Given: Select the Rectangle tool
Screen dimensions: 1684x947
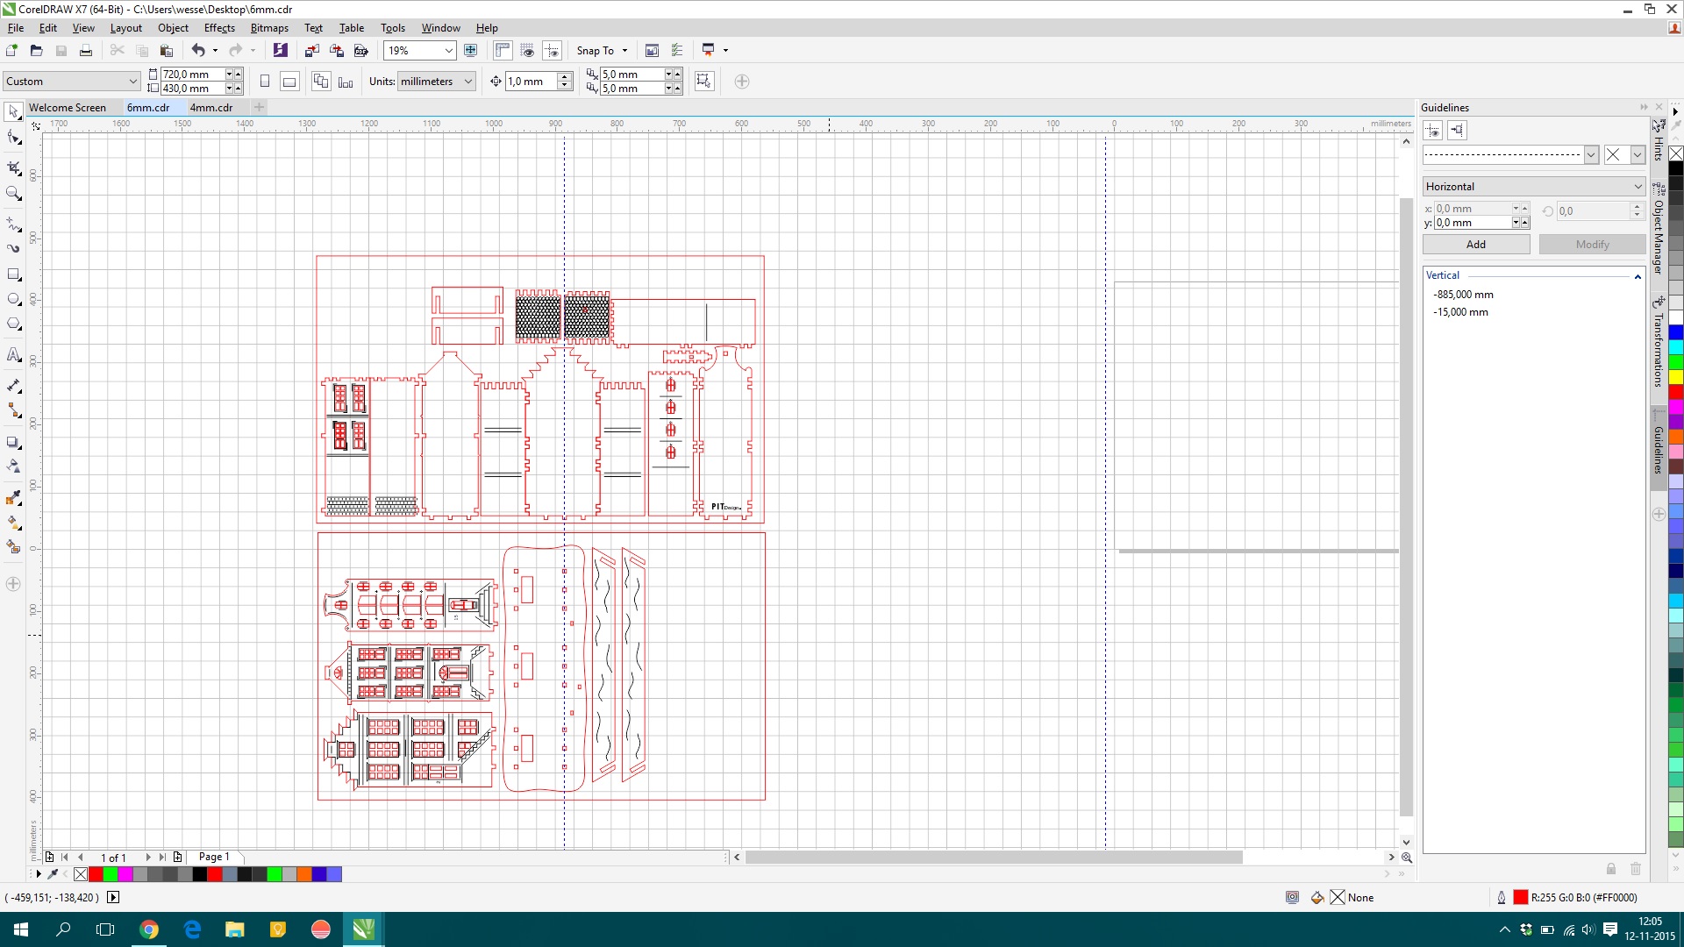Looking at the screenshot, I should click(16, 275).
